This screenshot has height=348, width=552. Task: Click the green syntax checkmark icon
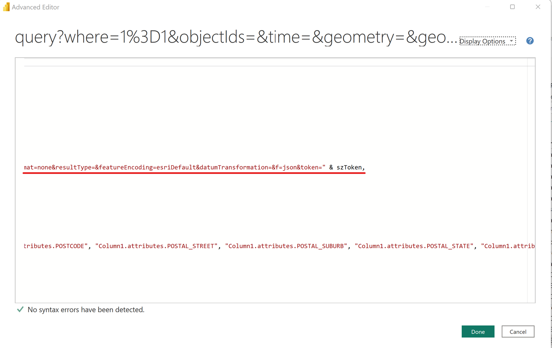[20, 309]
